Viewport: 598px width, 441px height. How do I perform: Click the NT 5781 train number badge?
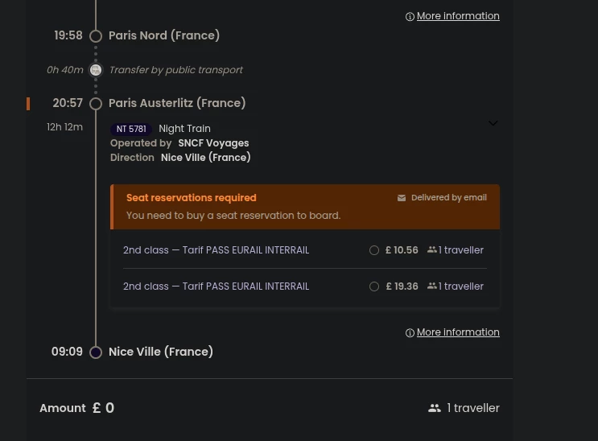131,129
